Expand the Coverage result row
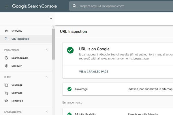Screen dimensions: 173x115 [118, 89]
